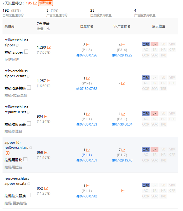
Task: Show natural rank trend for reißverschluss zipper
Action: click(x=88, y=45)
